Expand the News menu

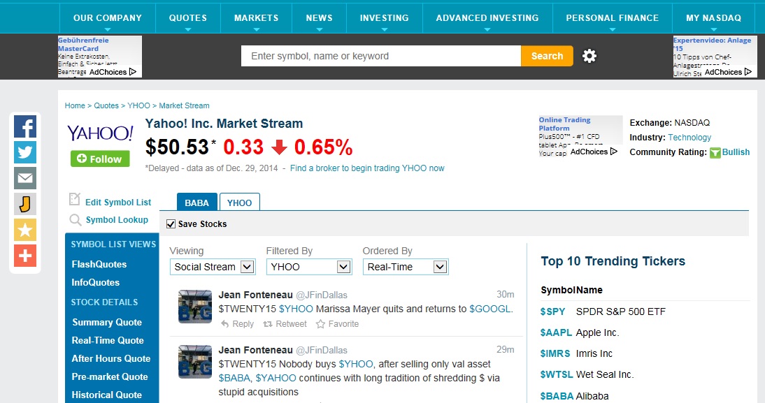pos(319,18)
